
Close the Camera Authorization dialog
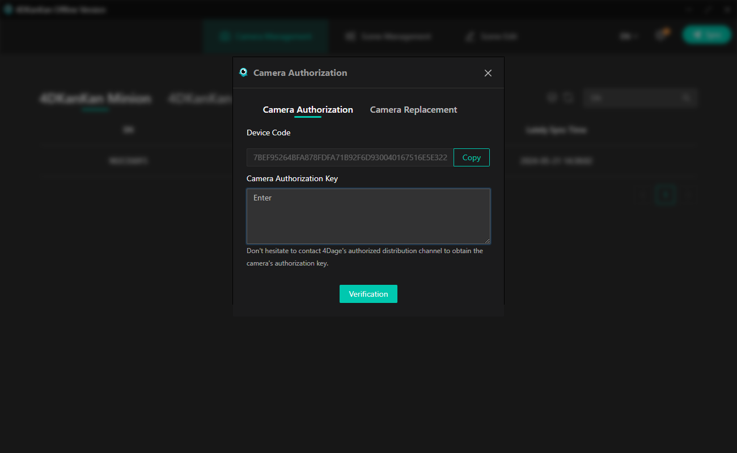pyautogui.click(x=488, y=73)
